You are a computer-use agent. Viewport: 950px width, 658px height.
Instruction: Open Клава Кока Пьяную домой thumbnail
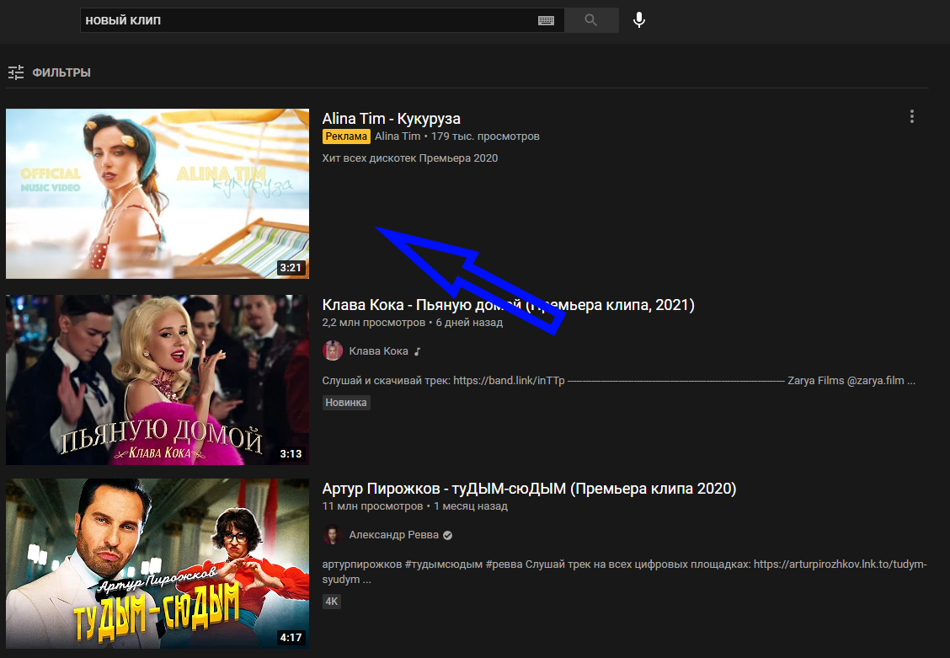pyautogui.click(x=157, y=380)
